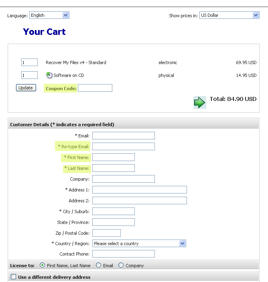Viewport: 268px width, 282px height.
Task: Click the green arrow icon beside Total
Action: pyautogui.click(x=199, y=103)
